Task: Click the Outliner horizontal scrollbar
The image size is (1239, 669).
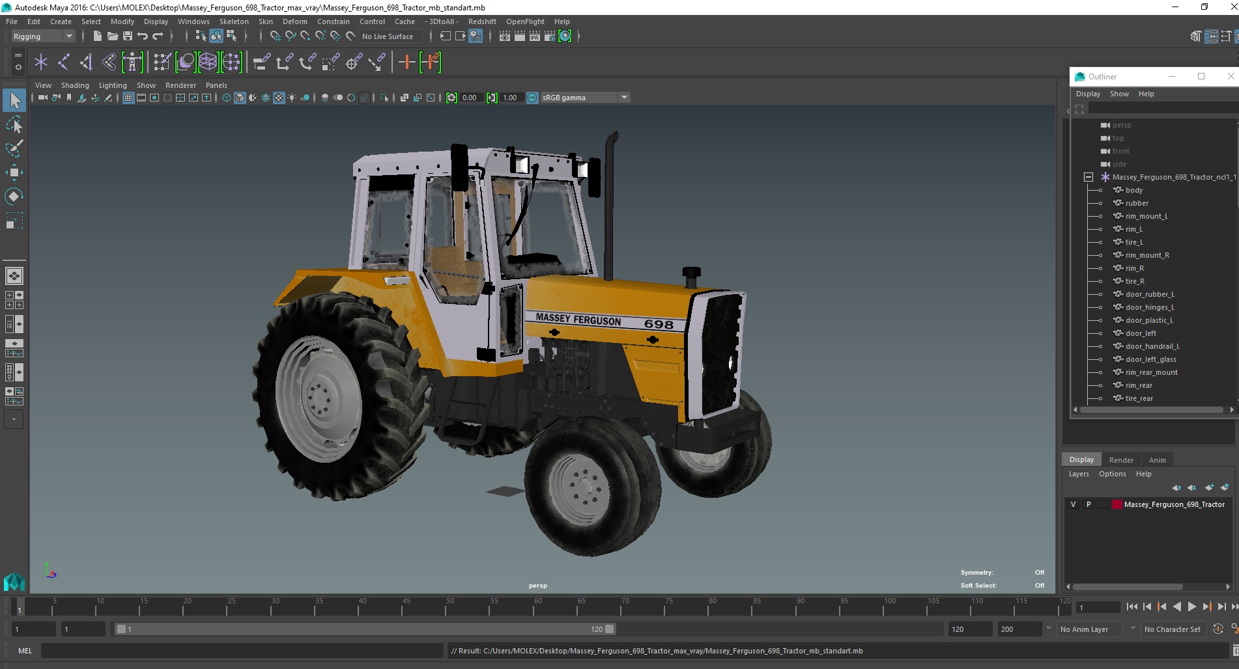Action: pos(1151,410)
